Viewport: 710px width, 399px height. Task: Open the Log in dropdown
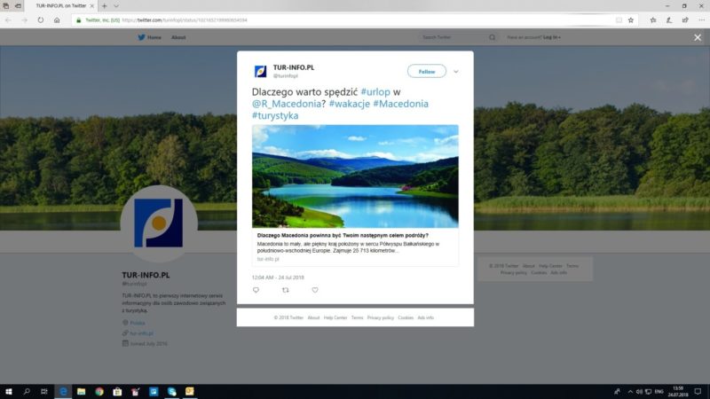[552, 37]
